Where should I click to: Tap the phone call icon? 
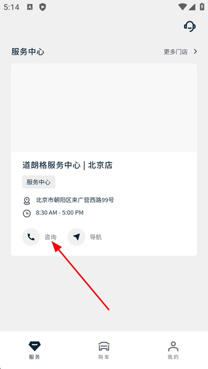click(x=31, y=237)
